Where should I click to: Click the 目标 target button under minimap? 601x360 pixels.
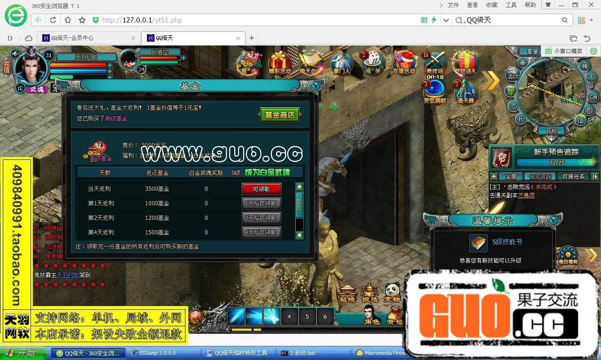click(551, 131)
